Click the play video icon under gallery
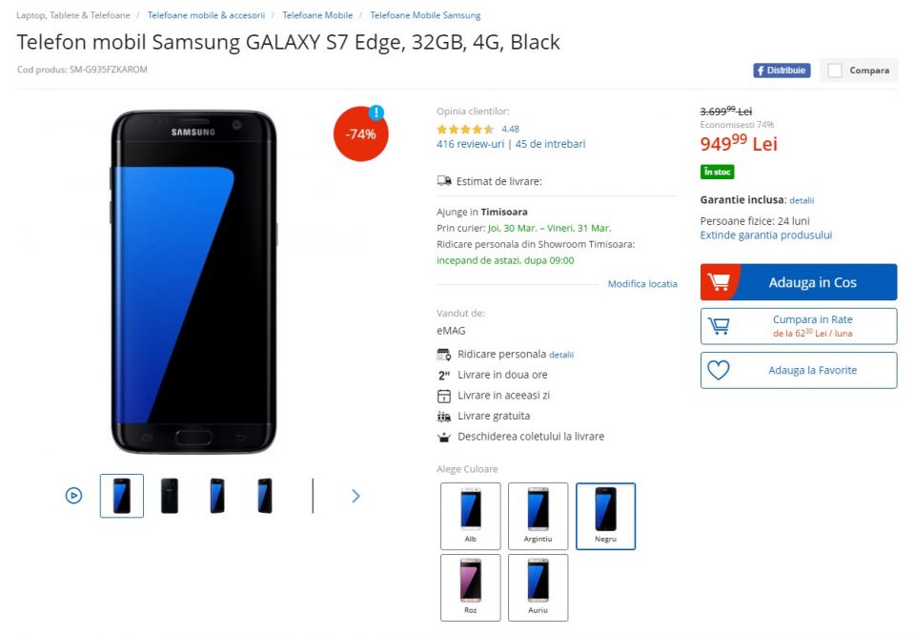This screenshot has width=915, height=634. (73, 495)
